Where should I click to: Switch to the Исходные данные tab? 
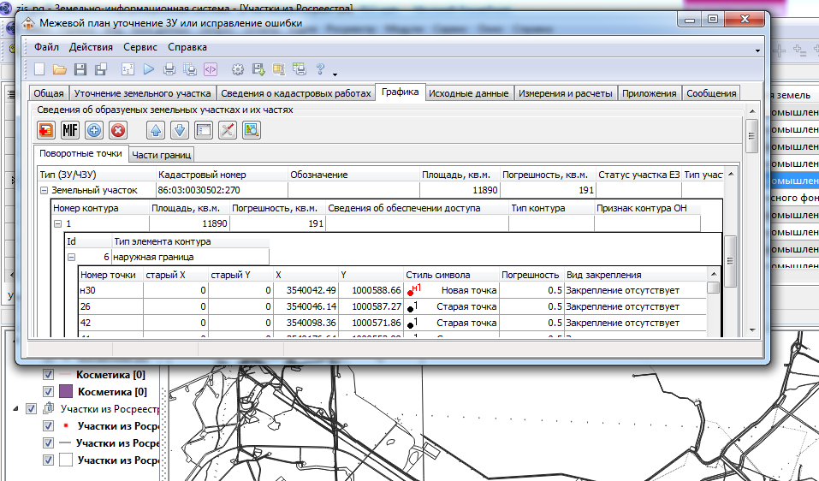pos(469,93)
